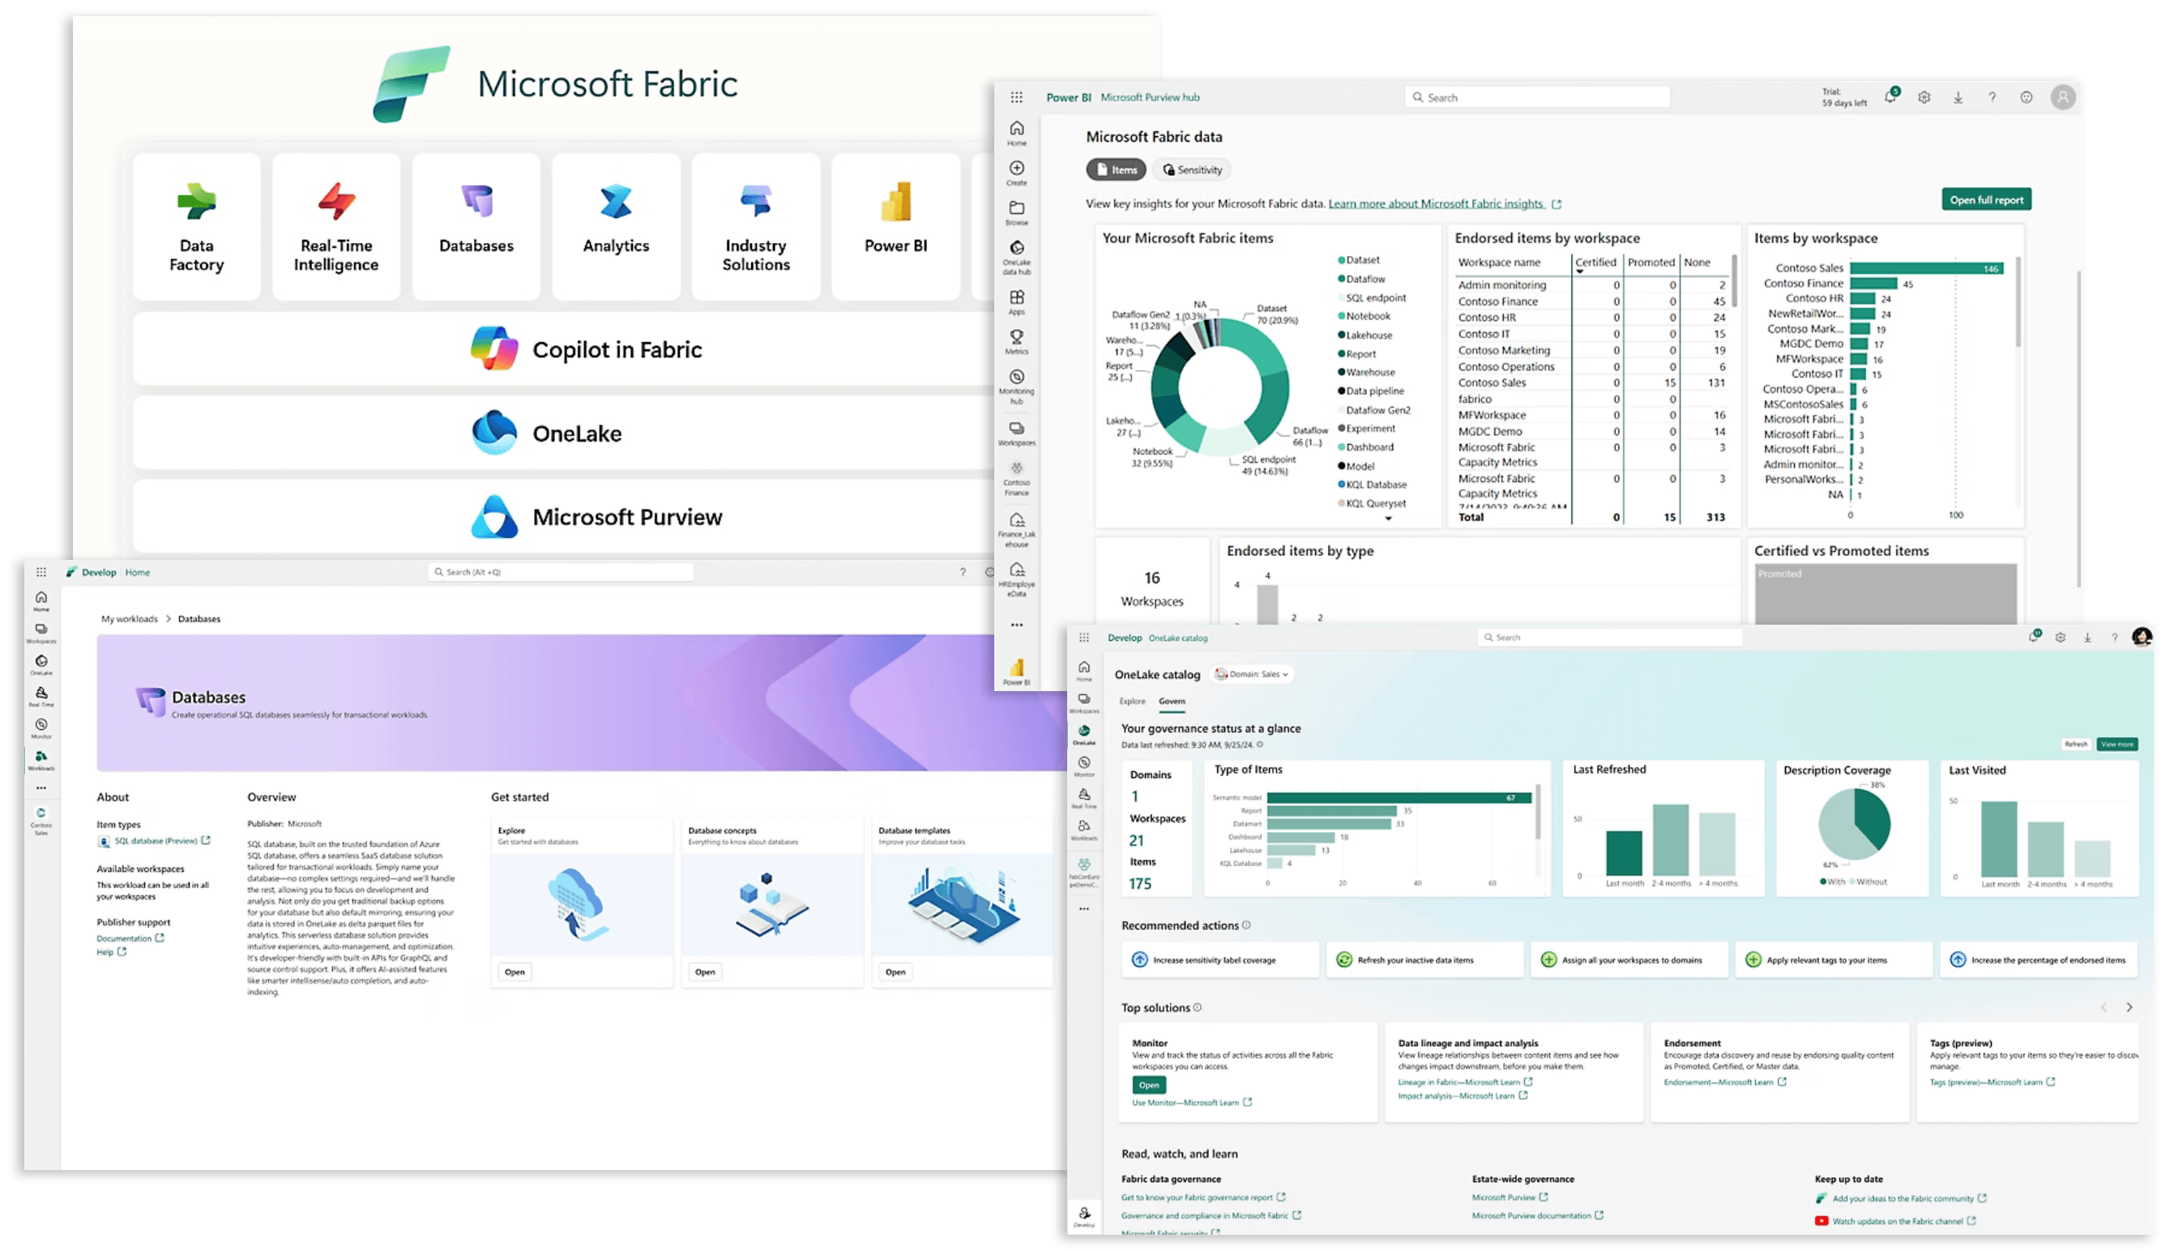
Task: Open Monitor in OneLake catalog sidebar
Action: pos(1084,766)
